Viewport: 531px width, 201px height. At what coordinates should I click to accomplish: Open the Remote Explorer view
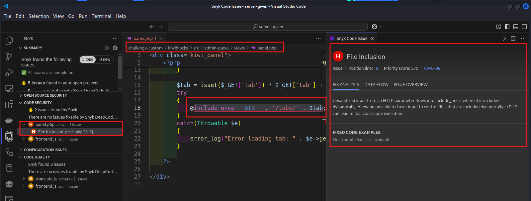(x=9, y=88)
